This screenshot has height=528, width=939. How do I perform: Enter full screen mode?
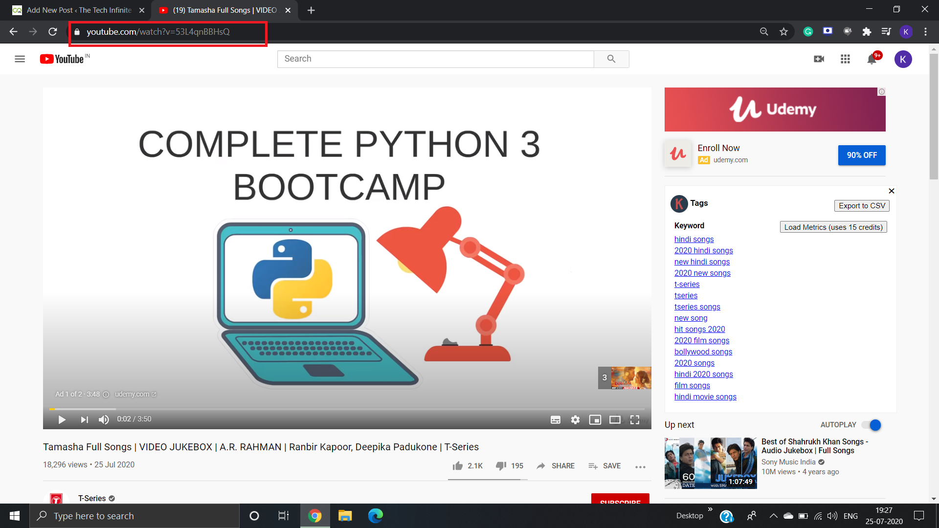pyautogui.click(x=635, y=419)
